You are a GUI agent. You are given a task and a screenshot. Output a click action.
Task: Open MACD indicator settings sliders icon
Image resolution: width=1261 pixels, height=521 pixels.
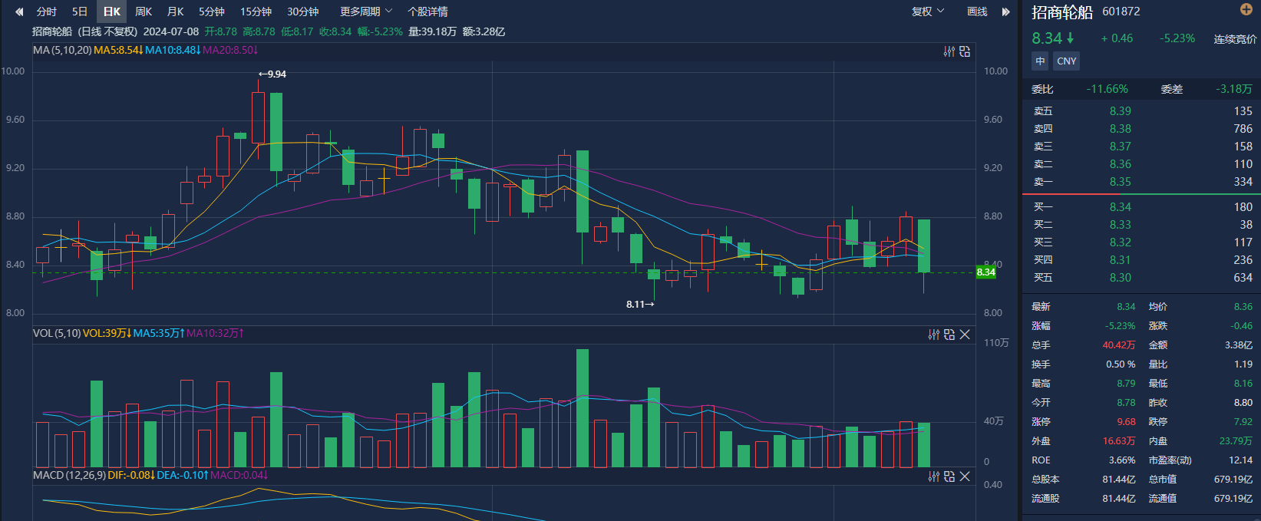click(x=934, y=476)
